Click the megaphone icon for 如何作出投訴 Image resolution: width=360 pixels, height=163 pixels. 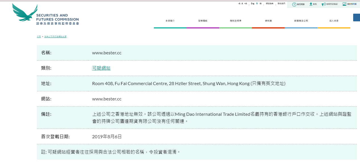(323, 4)
